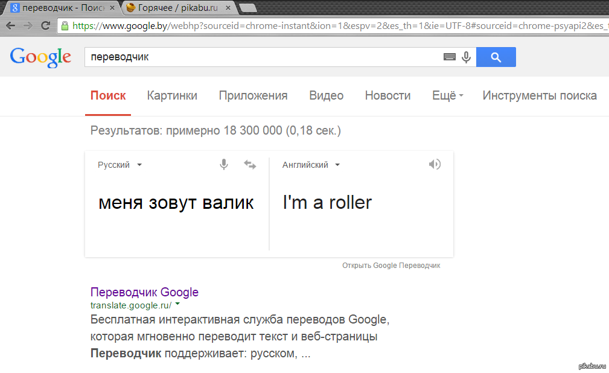Click the green padlock security icon
Image resolution: width=609 pixels, height=373 pixels.
(65, 25)
